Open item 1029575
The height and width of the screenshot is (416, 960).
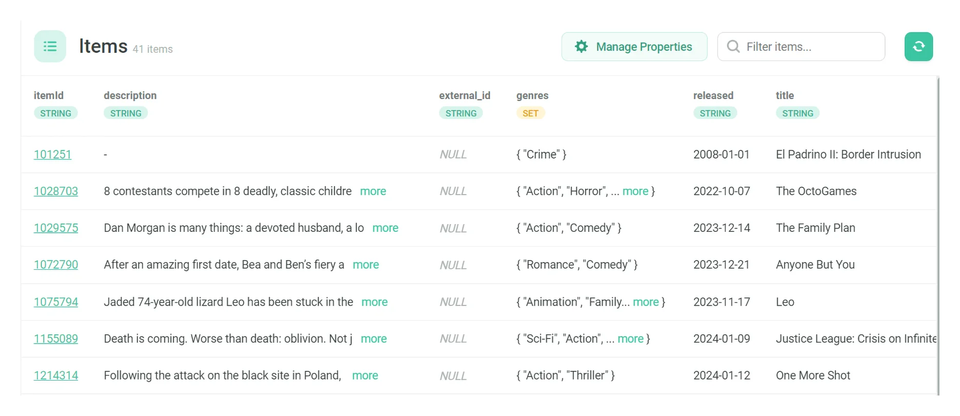pyautogui.click(x=56, y=228)
